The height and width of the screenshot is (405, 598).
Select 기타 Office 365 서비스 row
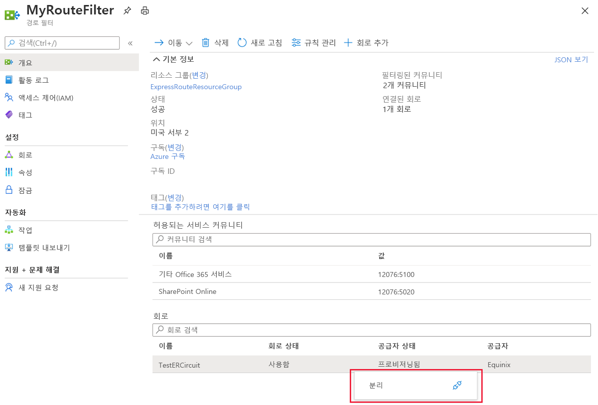(371, 274)
